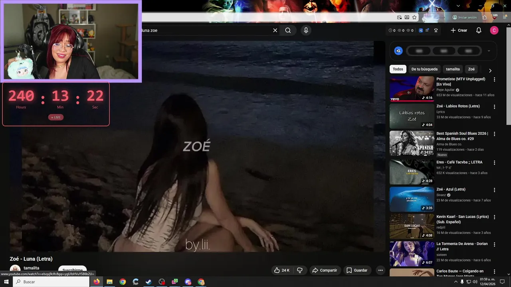The image size is (511, 287).
Task: Open picture-in-picture icon in address bar
Action: pyautogui.click(x=399, y=18)
